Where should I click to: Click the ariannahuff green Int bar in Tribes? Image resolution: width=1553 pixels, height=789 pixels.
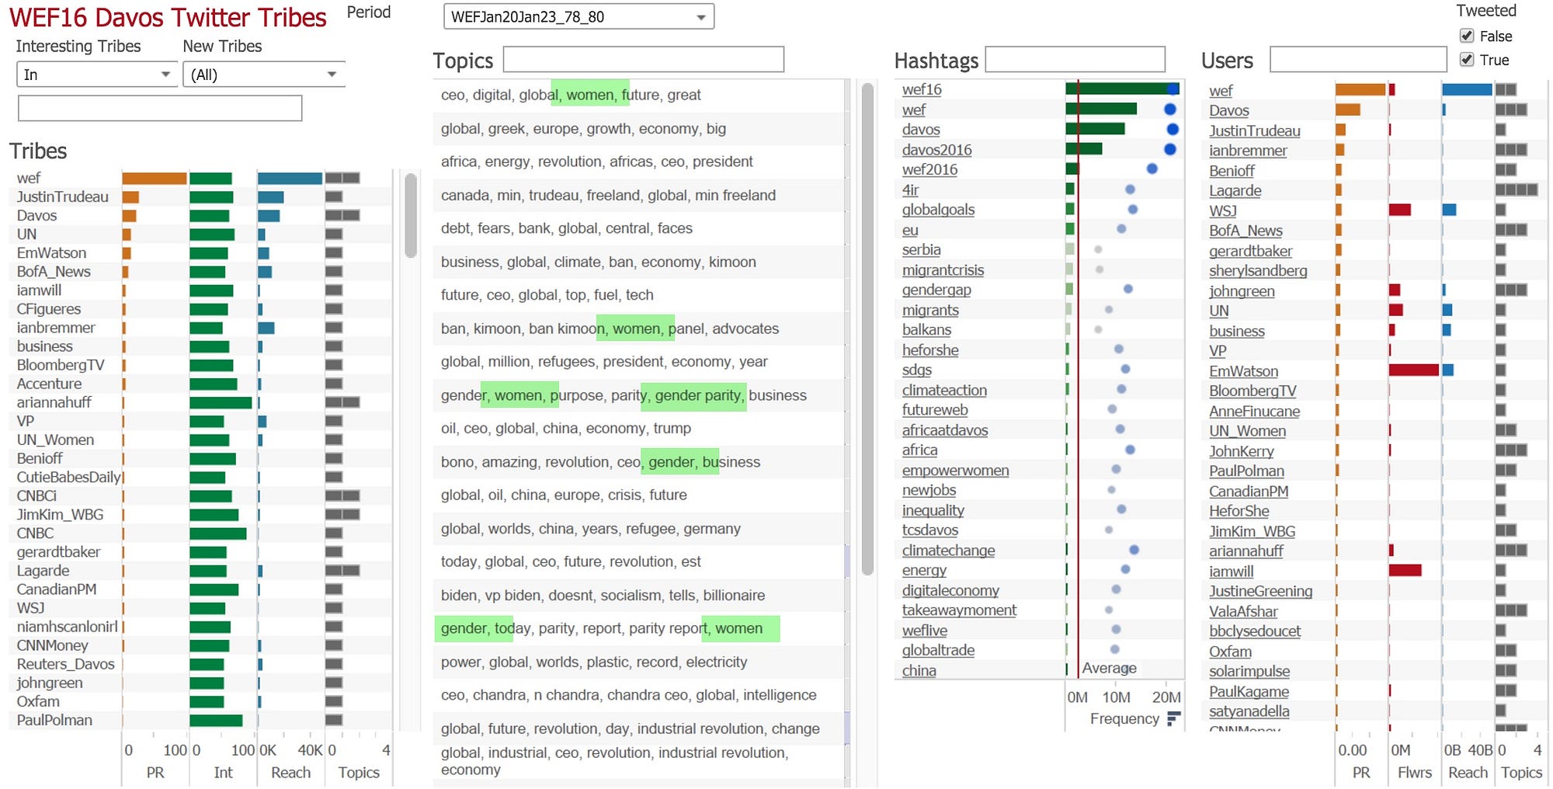(x=221, y=402)
